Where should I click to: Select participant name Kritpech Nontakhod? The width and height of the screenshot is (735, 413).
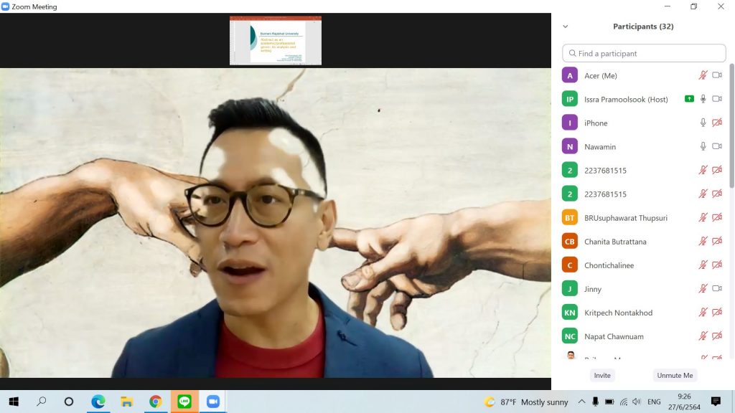(618, 313)
